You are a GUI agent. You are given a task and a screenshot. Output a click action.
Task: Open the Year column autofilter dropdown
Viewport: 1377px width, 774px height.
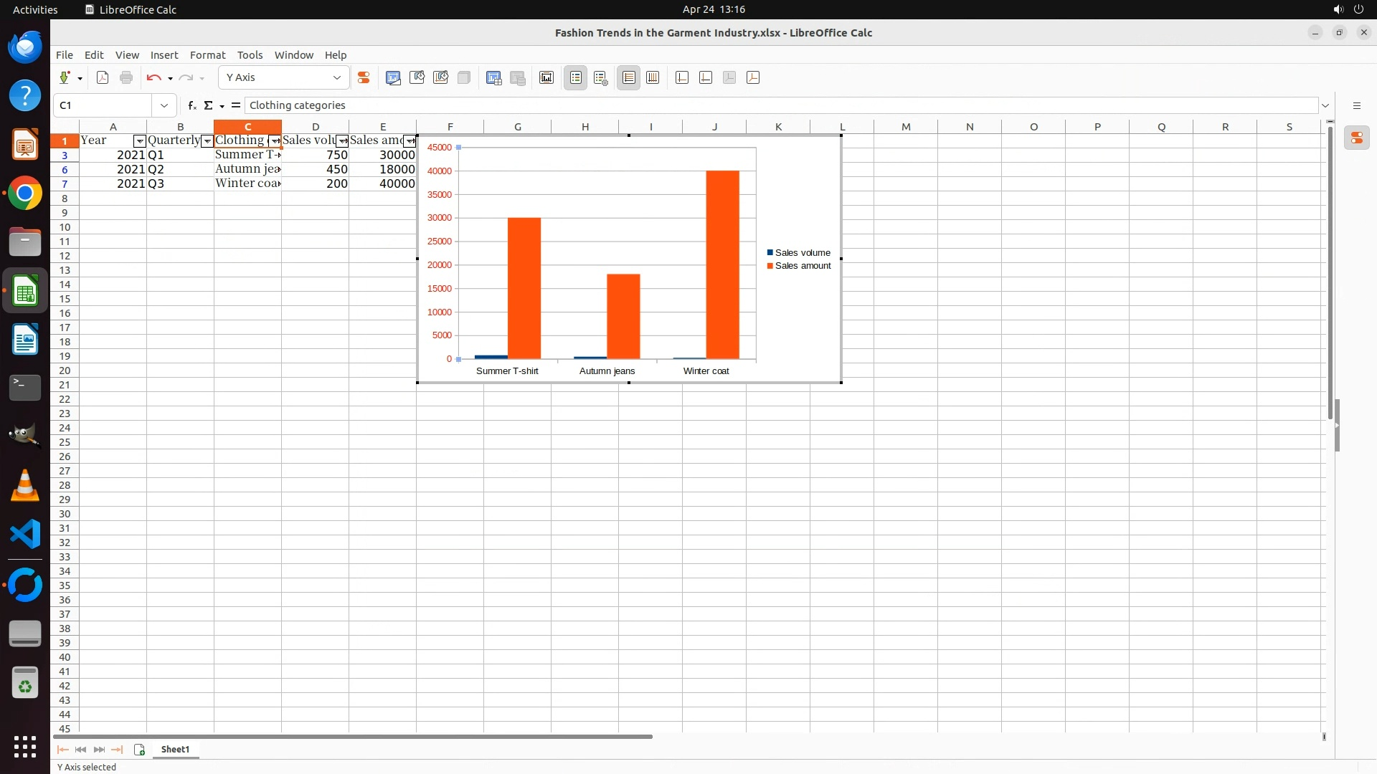pyautogui.click(x=140, y=141)
